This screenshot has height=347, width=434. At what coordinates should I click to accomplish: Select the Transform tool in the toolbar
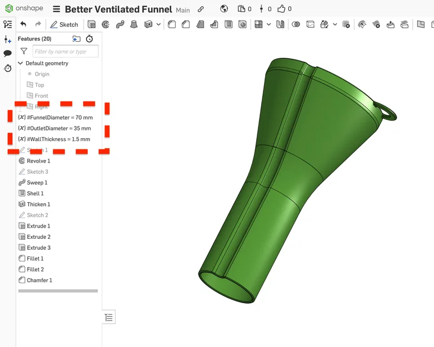coord(324,24)
